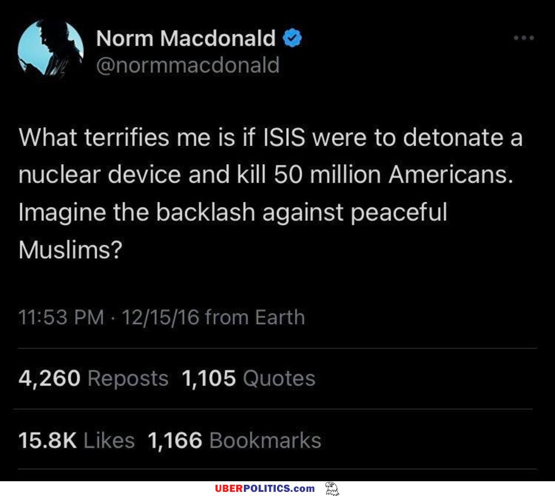
Task: Open the three-dot more options menu
Action: point(523,38)
